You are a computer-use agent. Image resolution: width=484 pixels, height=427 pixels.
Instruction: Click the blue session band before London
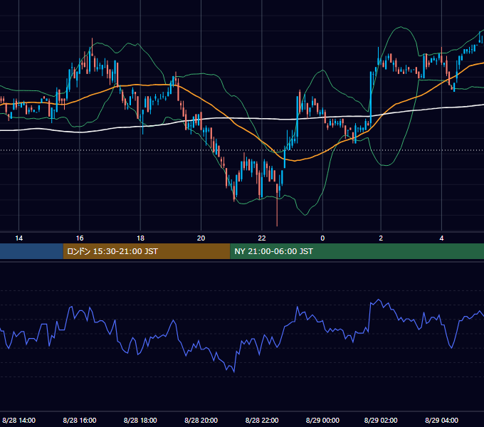coord(31,251)
